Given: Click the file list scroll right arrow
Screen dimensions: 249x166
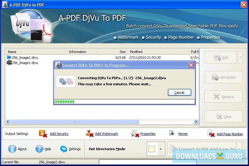Looking at the screenshot, I should tap(196, 122).
